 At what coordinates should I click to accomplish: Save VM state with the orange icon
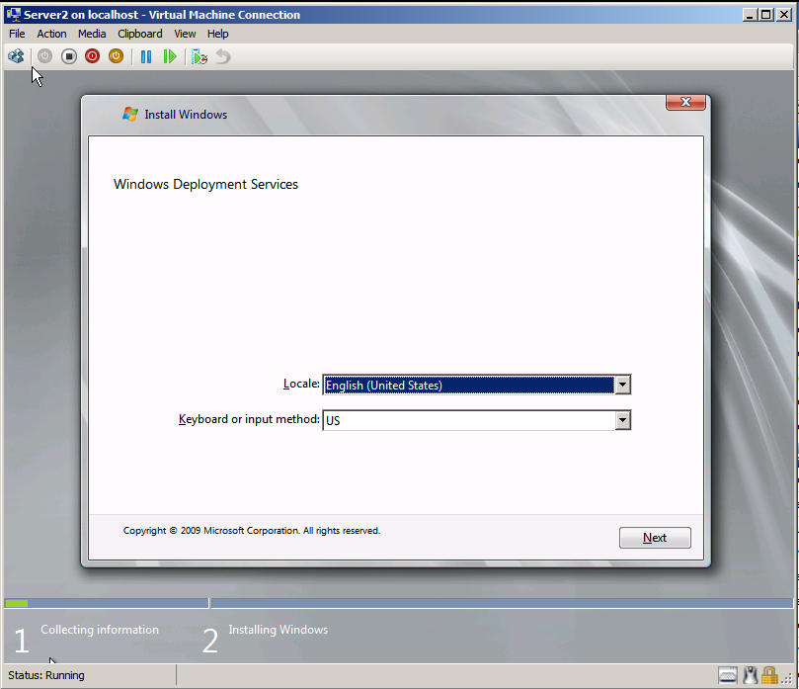(x=117, y=56)
